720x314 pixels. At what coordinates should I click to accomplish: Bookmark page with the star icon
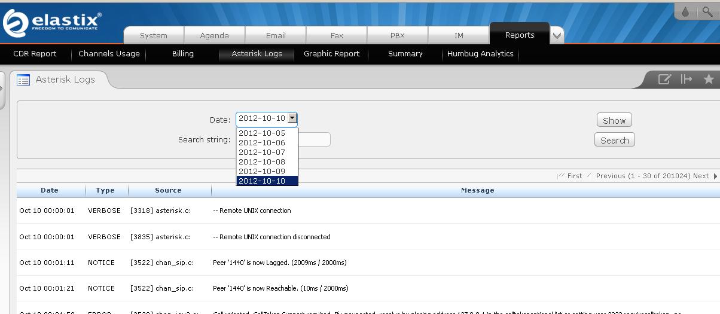tap(709, 80)
